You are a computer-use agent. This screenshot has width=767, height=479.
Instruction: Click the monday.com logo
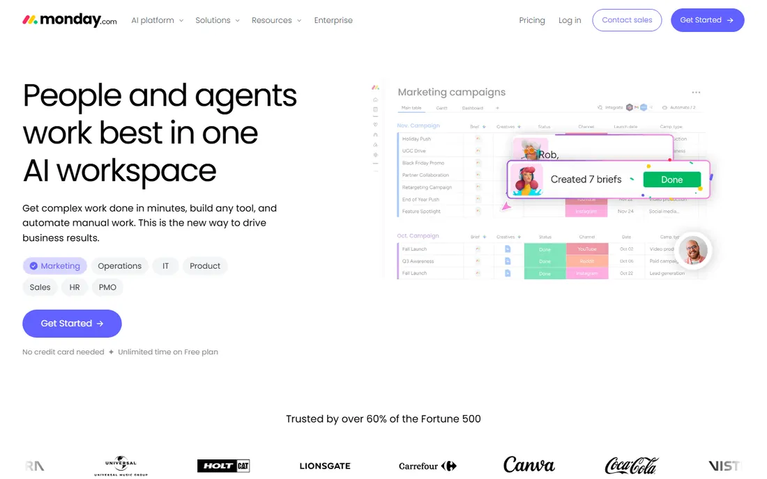70,20
